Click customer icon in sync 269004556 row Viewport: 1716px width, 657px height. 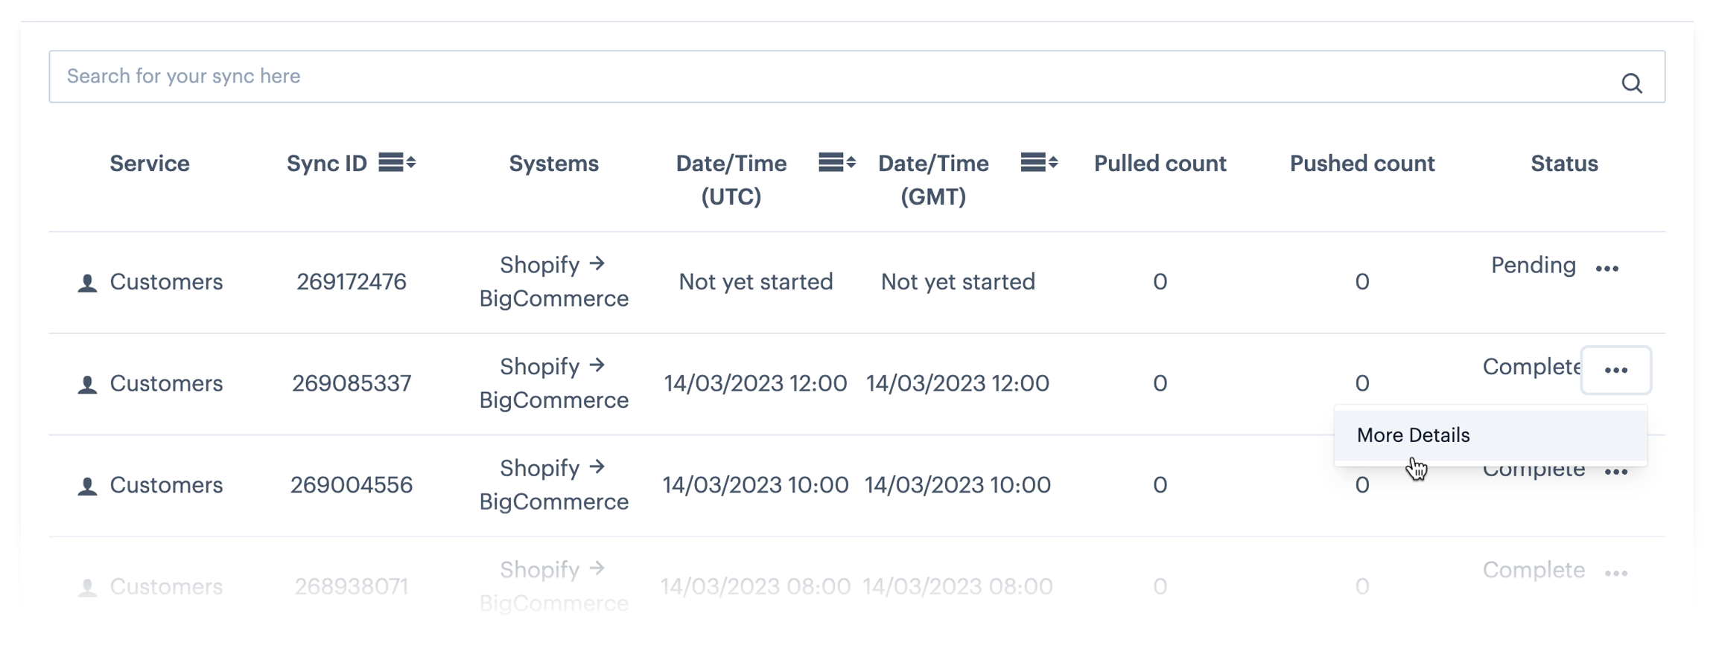coord(87,486)
